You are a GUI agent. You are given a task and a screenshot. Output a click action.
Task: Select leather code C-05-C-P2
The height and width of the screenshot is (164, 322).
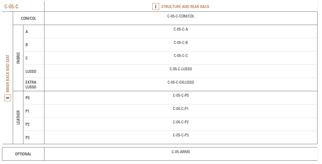click(x=181, y=122)
